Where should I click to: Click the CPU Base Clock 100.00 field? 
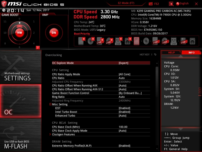(x=123, y=127)
